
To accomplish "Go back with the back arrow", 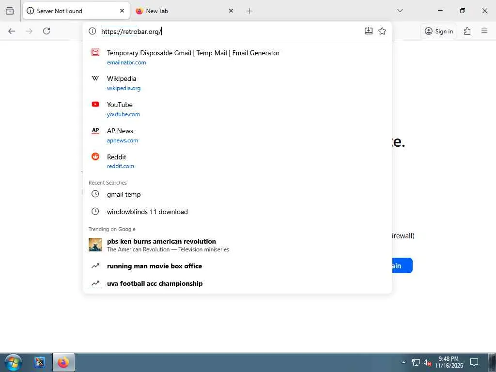I will coord(12,31).
